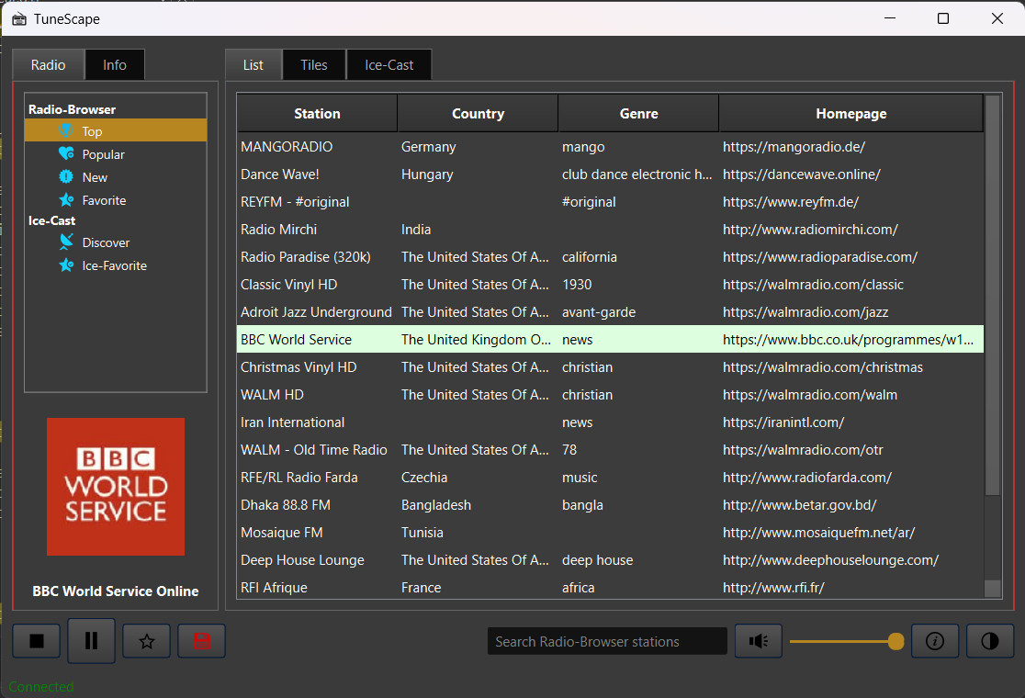Viewport: 1025px width, 698px height.
Task: Show New stations in Radio-Browser
Action: tap(95, 177)
